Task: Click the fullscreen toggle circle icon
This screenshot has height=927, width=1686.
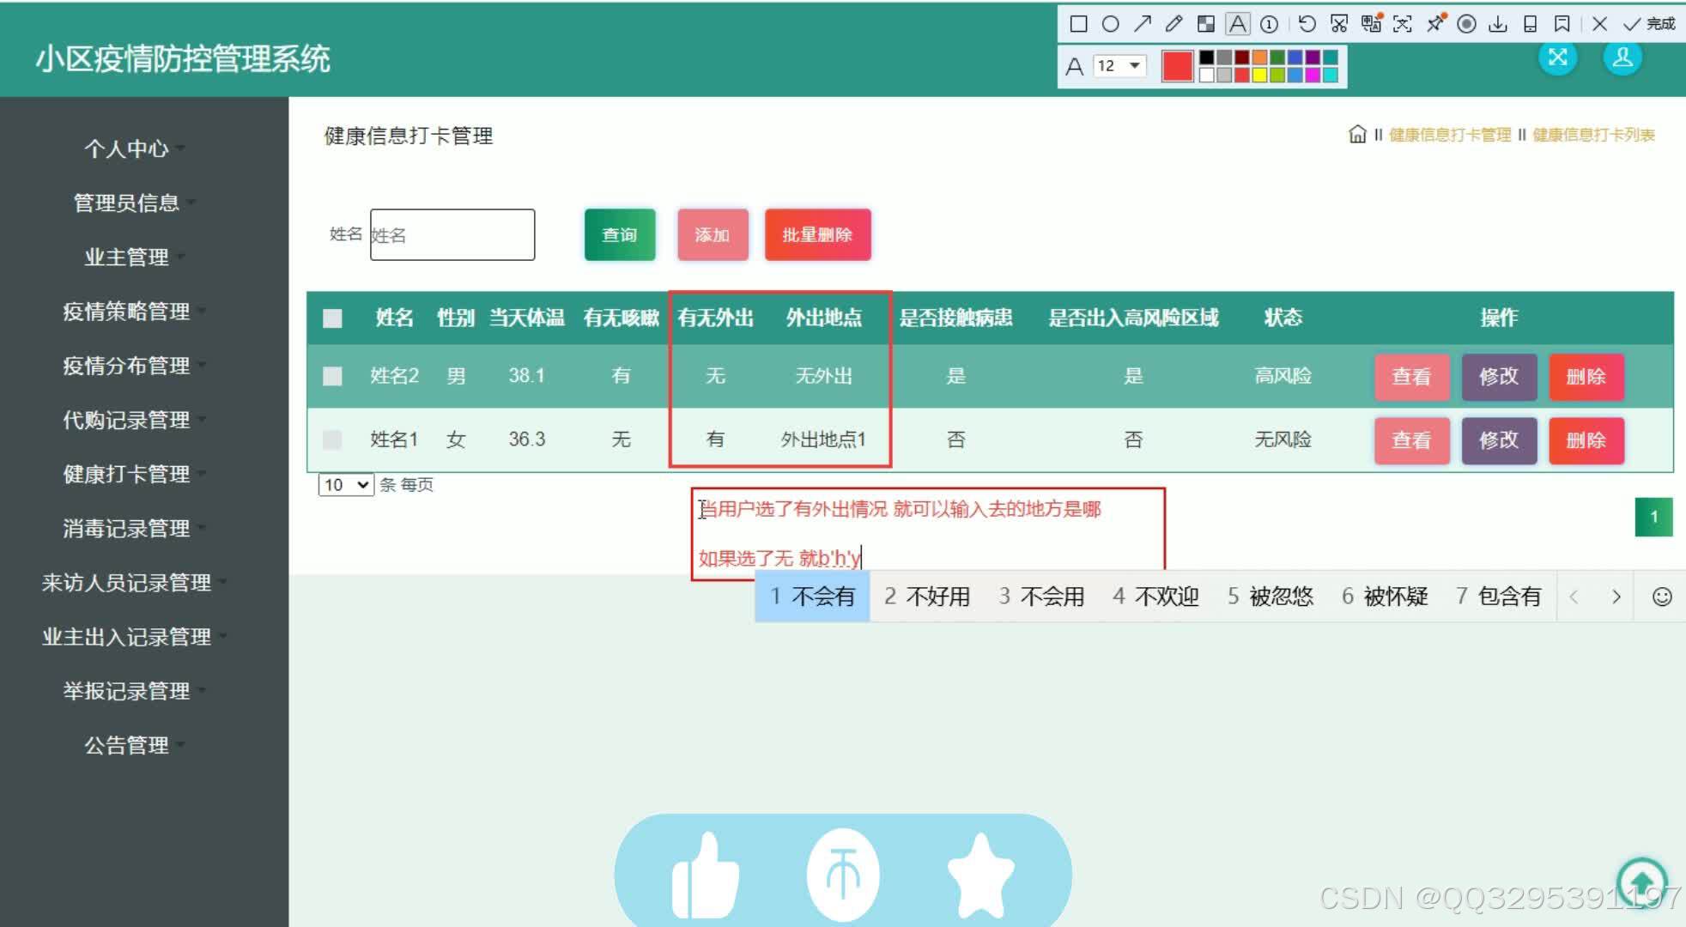Action: coord(1557,58)
